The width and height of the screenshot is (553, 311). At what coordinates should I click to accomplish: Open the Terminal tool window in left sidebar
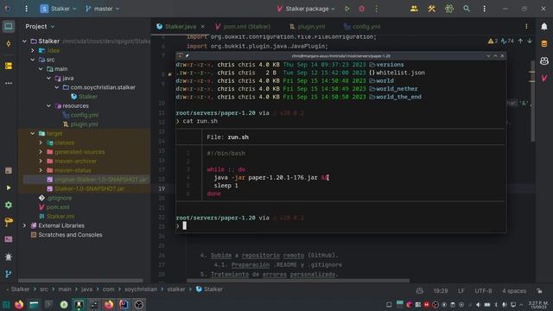pos(9,239)
